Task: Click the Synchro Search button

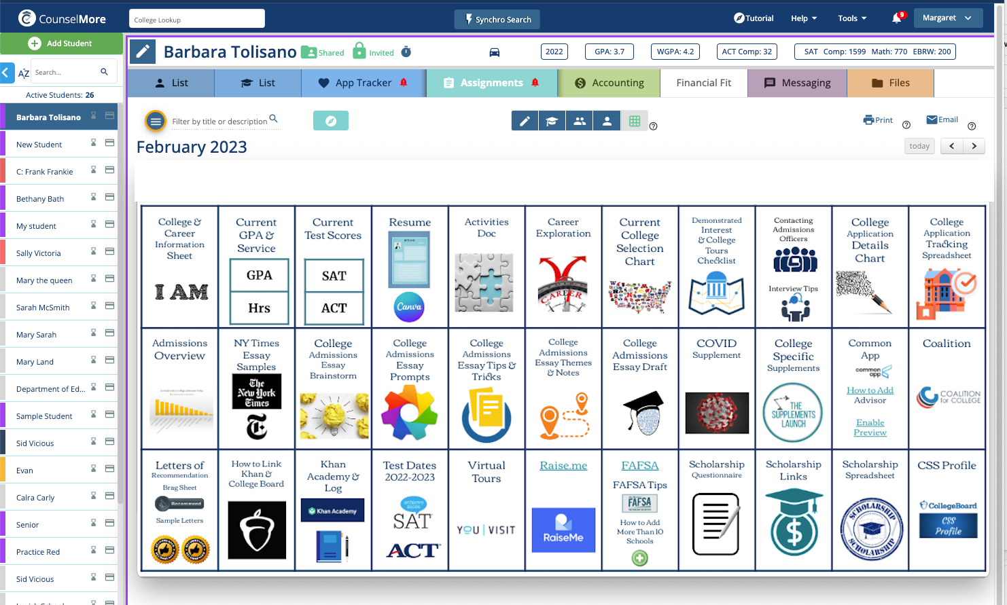Action: coord(497,19)
